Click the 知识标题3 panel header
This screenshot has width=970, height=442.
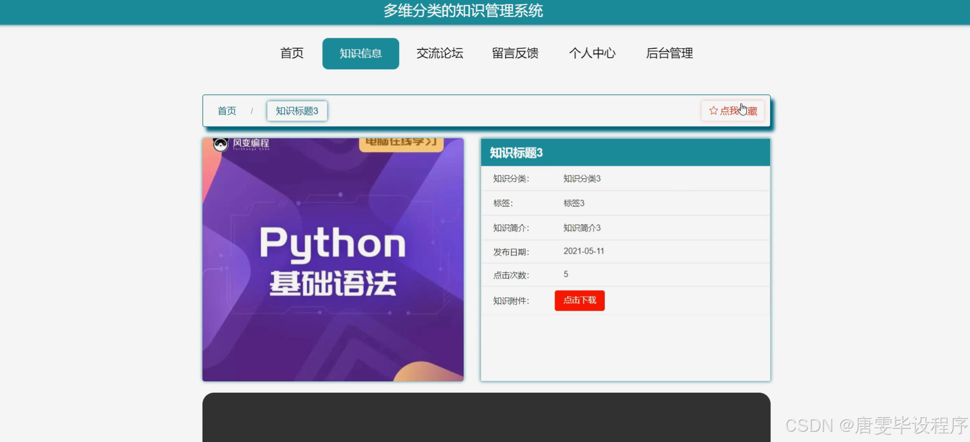[x=626, y=152]
